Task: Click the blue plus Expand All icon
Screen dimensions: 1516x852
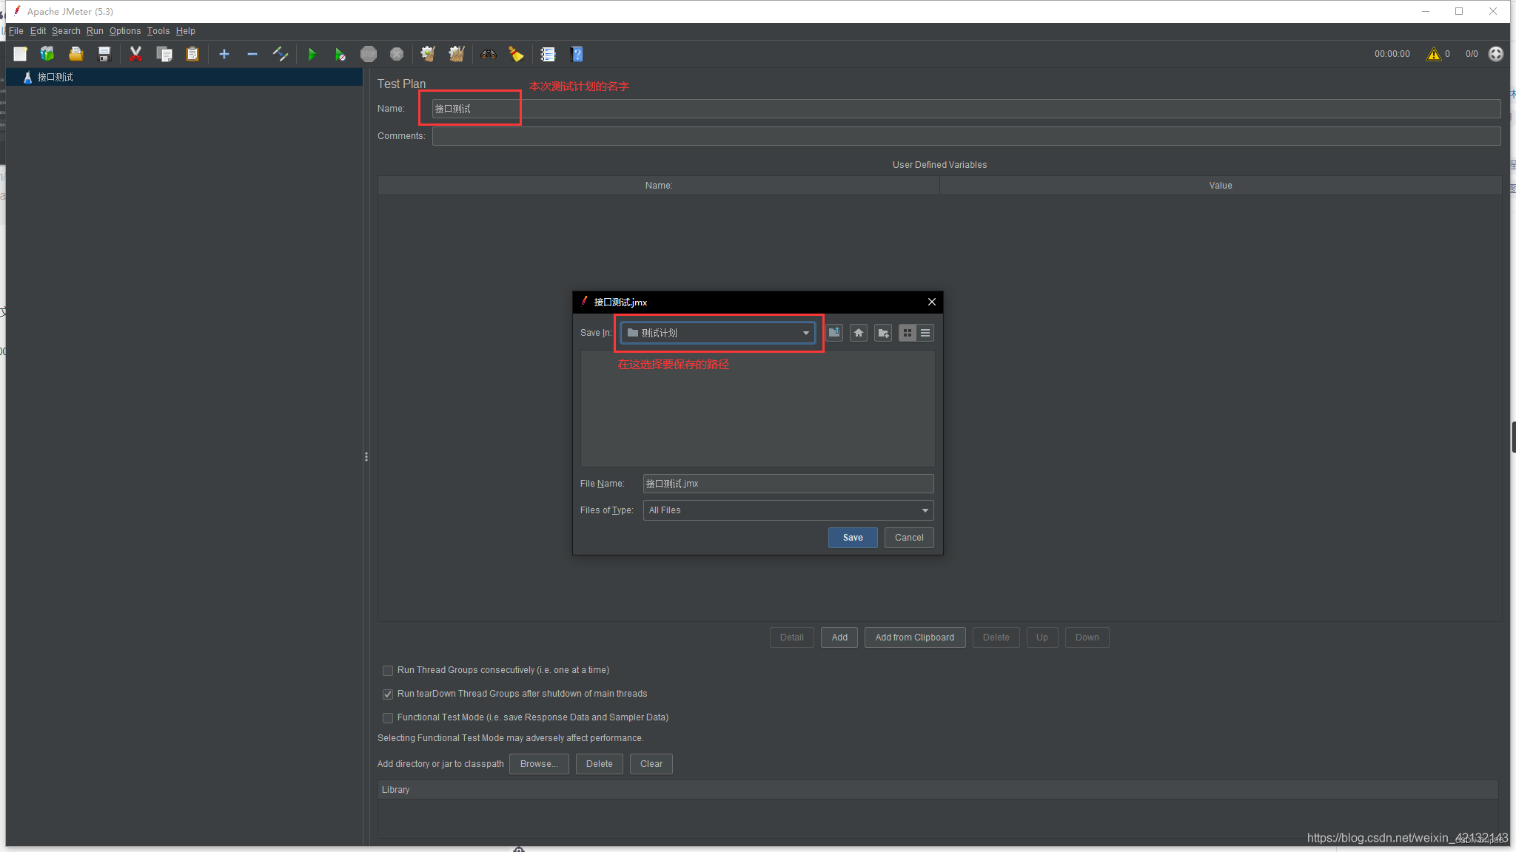Action: (x=224, y=54)
